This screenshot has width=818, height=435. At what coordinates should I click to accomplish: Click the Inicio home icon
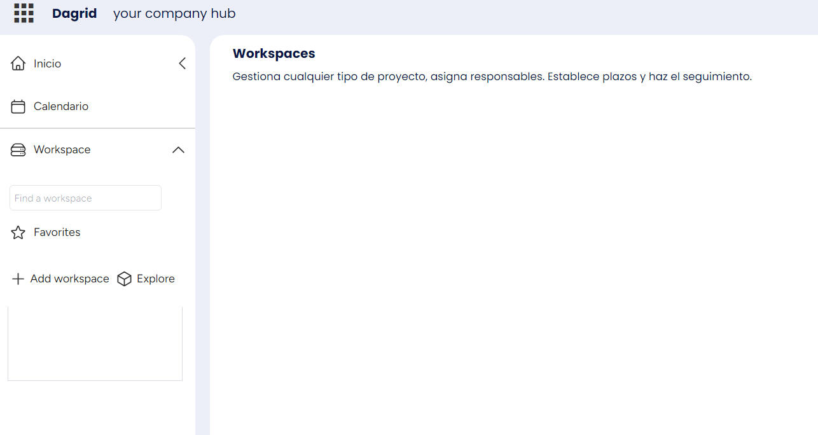click(x=18, y=63)
